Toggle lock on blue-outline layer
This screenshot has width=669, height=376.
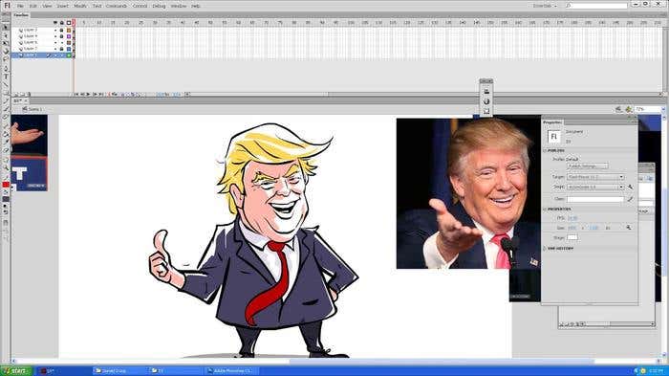[x=61, y=49]
